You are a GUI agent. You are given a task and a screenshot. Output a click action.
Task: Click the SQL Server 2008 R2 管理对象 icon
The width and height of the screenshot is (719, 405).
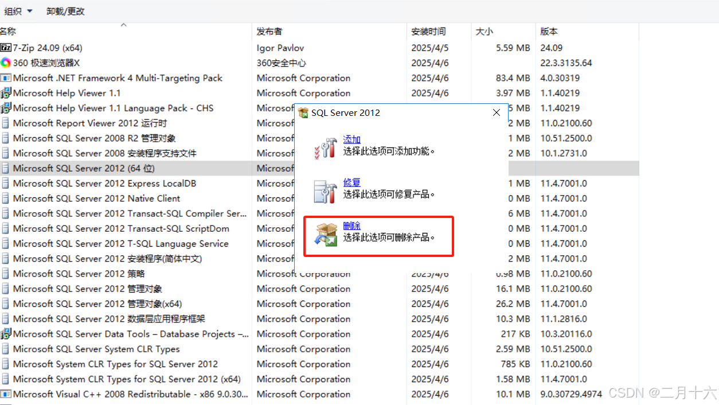(x=6, y=138)
